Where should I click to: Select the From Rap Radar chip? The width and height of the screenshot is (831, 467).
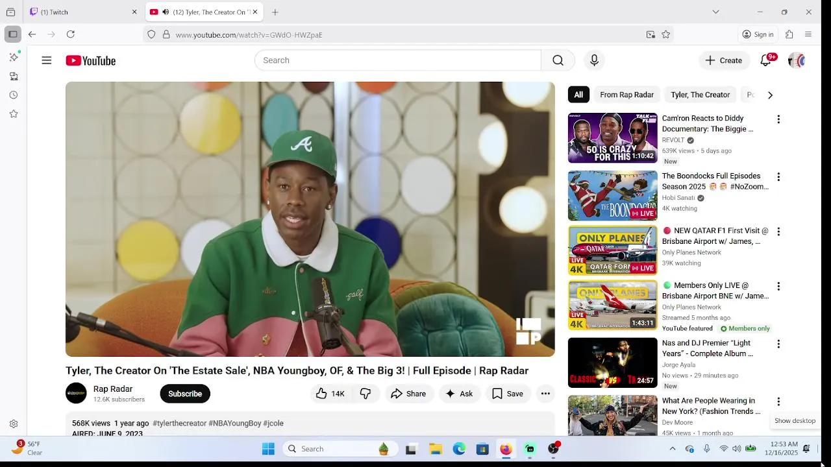(x=626, y=95)
